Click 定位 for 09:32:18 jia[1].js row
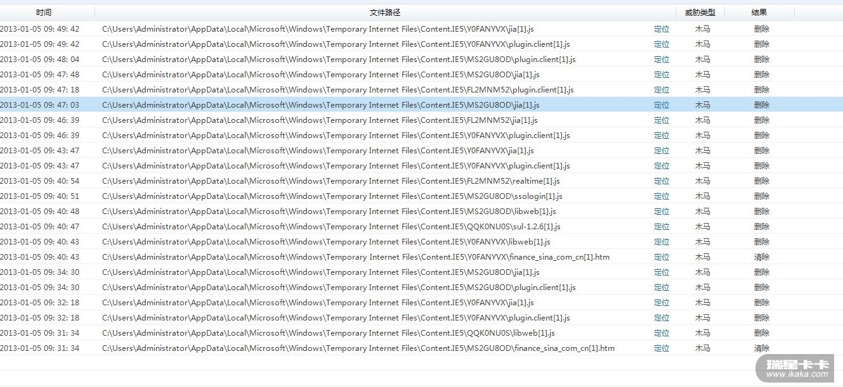843x387 pixels. (x=662, y=303)
